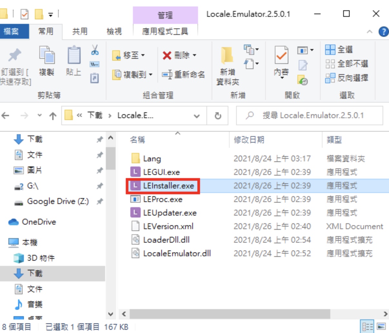Click the blue help question mark icon

pos(384,32)
